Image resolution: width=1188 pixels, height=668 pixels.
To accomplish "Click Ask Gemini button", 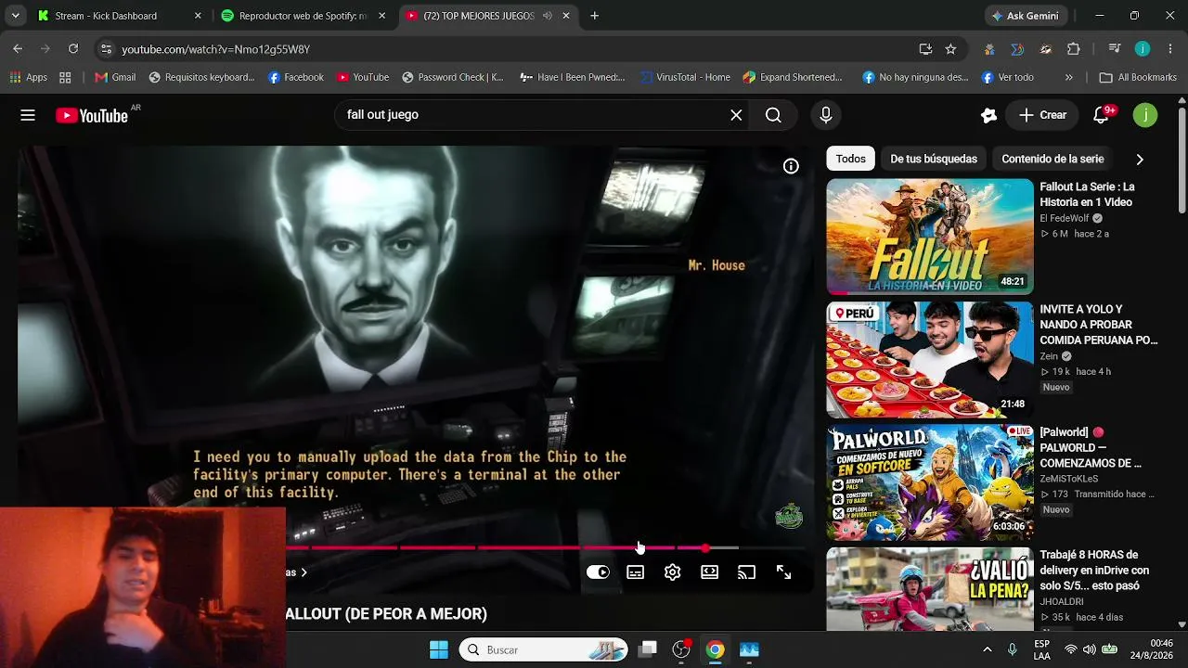I will 1025,16.
